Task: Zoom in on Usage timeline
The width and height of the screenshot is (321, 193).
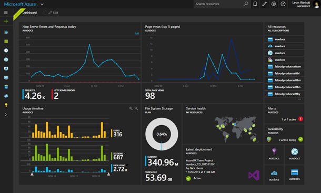Action: tap(131, 108)
